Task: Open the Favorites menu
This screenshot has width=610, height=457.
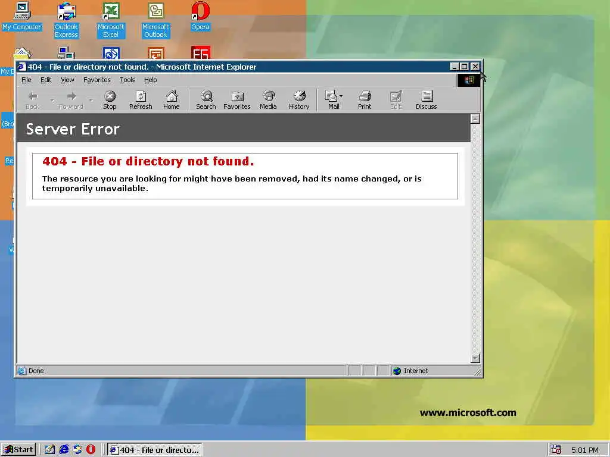Action: click(97, 80)
